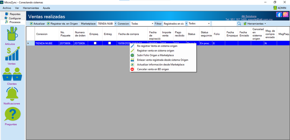
Task: Click the Folio cell showing 8
Action: [x=219, y=43]
